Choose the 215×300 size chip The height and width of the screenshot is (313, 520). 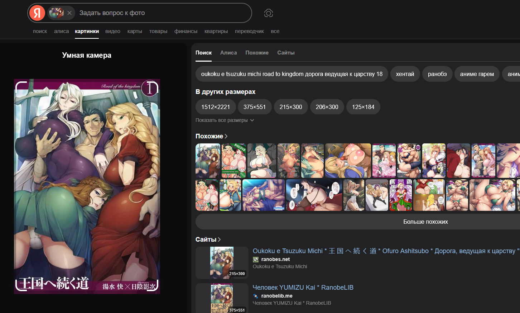click(291, 107)
